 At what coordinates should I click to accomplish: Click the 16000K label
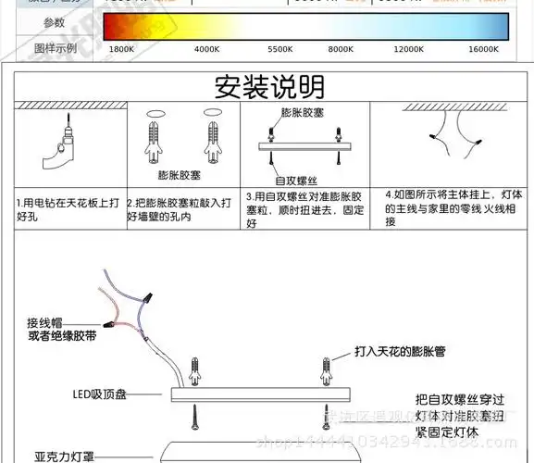click(x=483, y=49)
